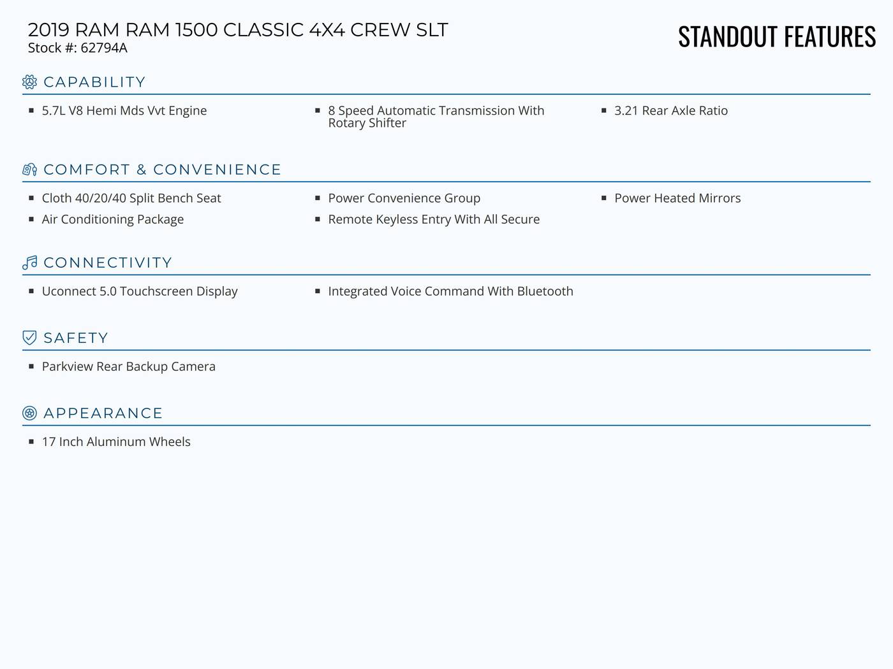Click the Stock number 62794A text
Screen dimensions: 893x669
[x=78, y=48]
